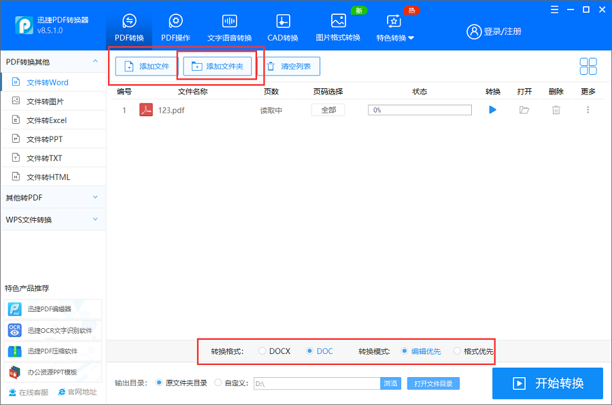Expand the 特色转换 dropdown tab
The width and height of the screenshot is (612, 405).
[x=394, y=28]
